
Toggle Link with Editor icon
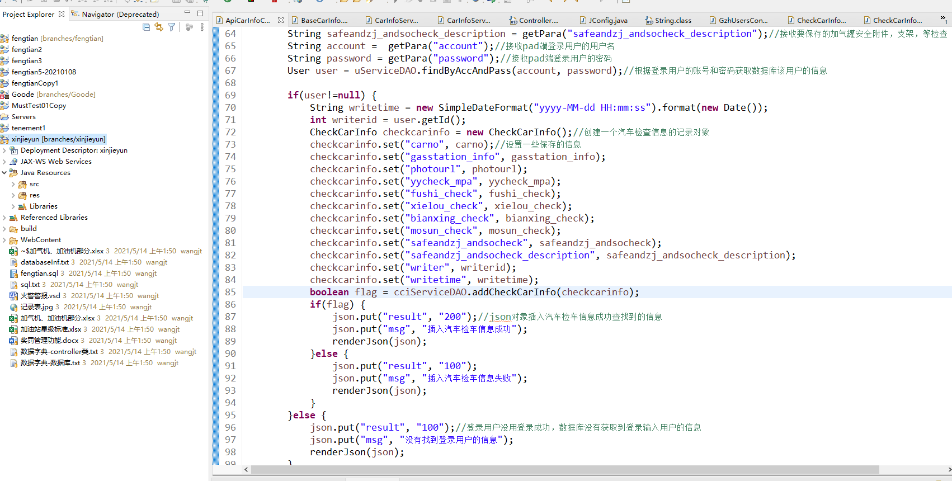coord(159,27)
